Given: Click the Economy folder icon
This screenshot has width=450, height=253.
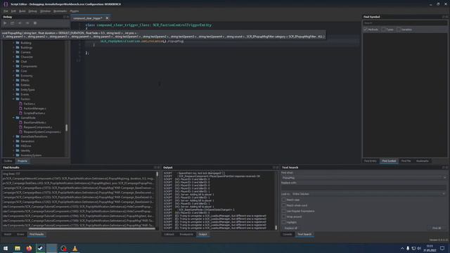Looking at the screenshot, I should pos(18,76).
